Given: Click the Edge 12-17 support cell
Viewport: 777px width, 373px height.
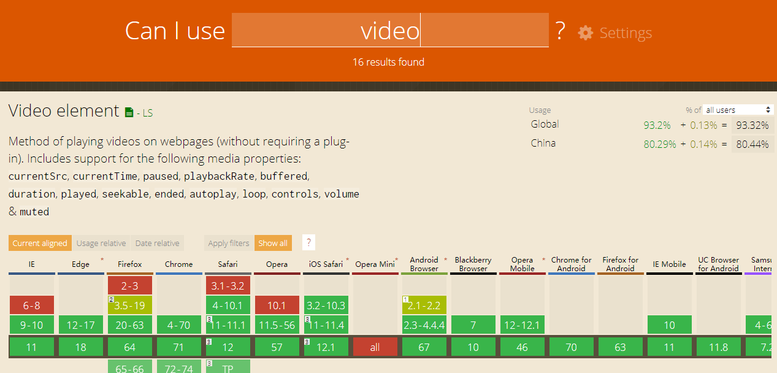Looking at the screenshot, I should (x=81, y=325).
